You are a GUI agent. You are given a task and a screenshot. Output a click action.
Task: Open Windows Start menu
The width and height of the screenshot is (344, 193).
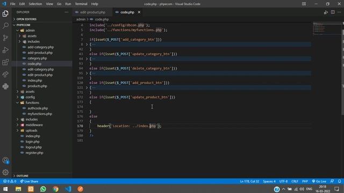(x=5, y=189)
